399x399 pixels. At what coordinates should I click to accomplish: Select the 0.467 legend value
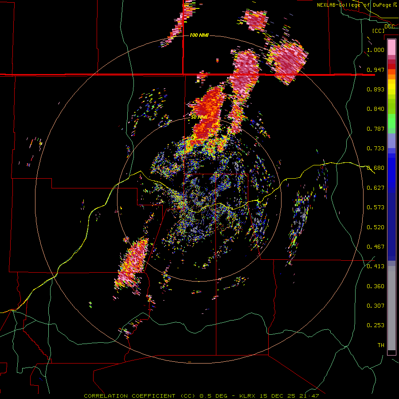tap(376, 247)
